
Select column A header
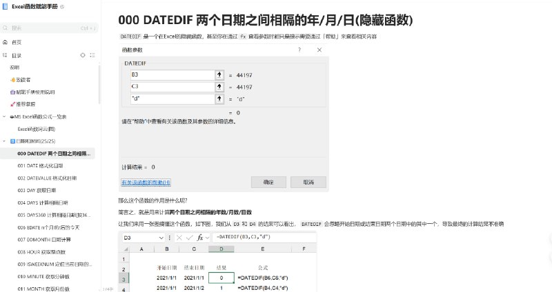point(141,249)
